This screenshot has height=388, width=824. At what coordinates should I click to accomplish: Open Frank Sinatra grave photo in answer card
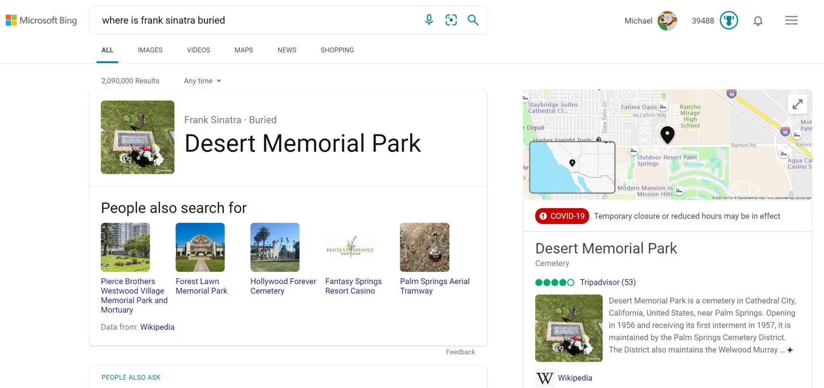(x=137, y=137)
